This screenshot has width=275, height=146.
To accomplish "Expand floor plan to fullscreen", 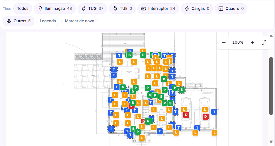I will pyautogui.click(x=264, y=42).
